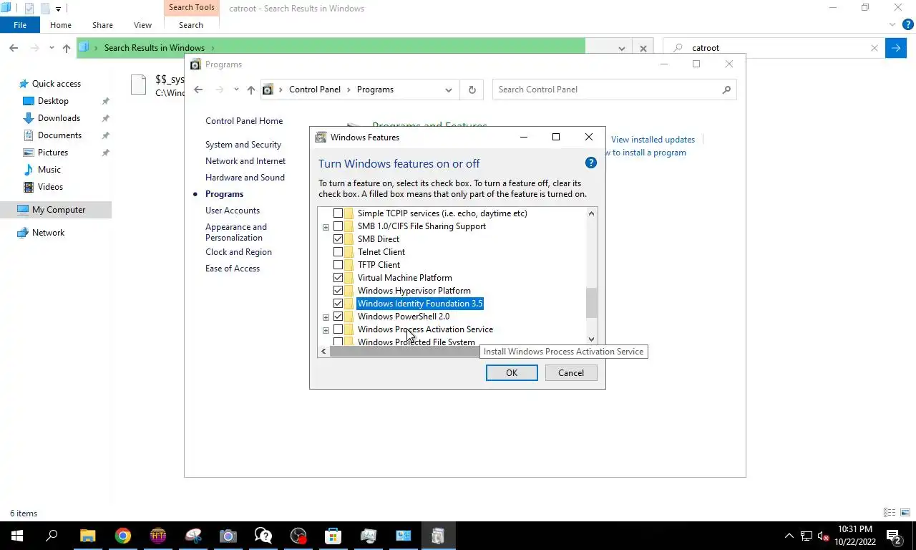Viewport: 916px width, 550px height.
Task: Expand SMB 1.0/CIFS File Sharing Support node
Action: point(326,227)
